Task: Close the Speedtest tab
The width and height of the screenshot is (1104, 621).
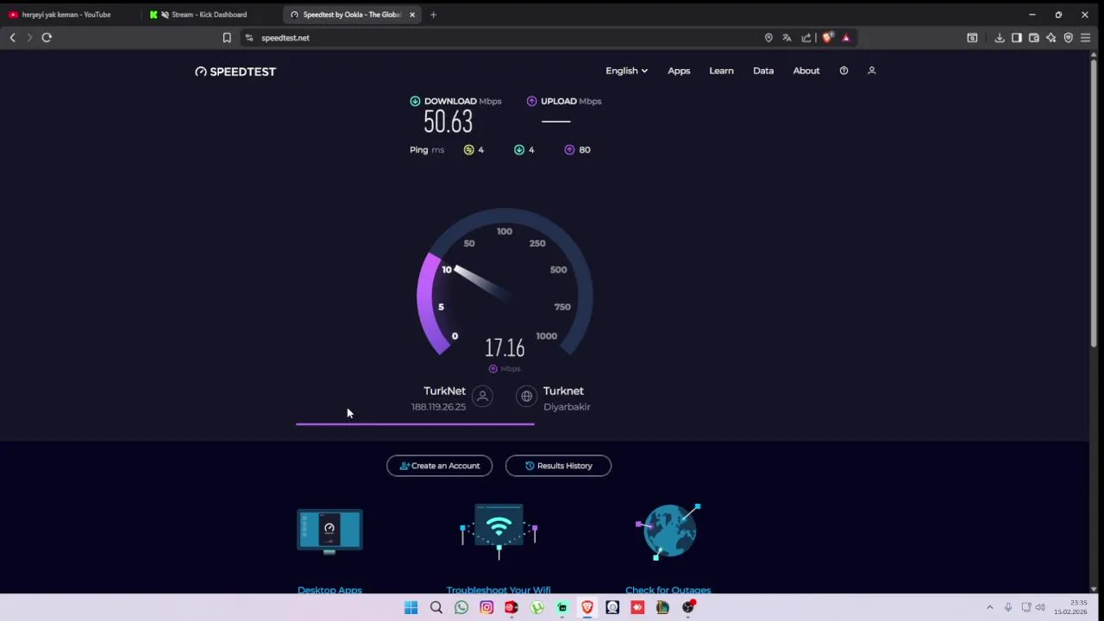Action: 412,15
